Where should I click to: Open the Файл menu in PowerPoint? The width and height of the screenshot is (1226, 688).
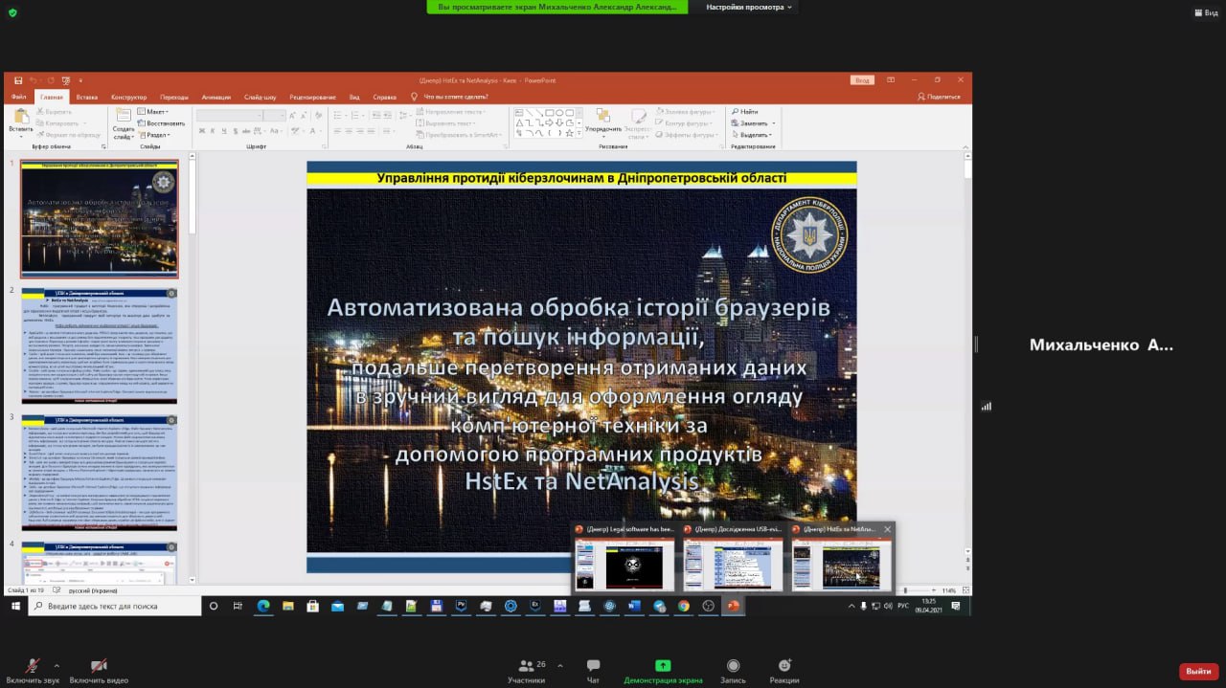click(19, 97)
